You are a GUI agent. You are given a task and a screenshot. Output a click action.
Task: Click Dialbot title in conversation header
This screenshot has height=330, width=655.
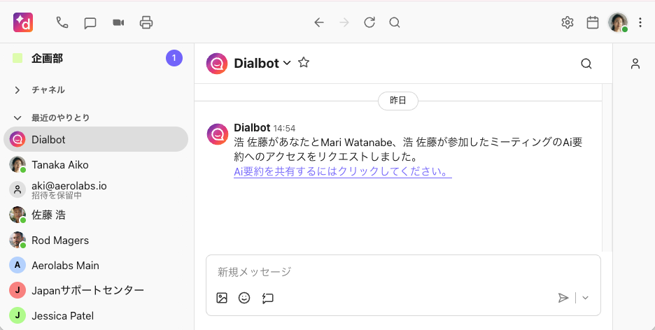coord(257,64)
